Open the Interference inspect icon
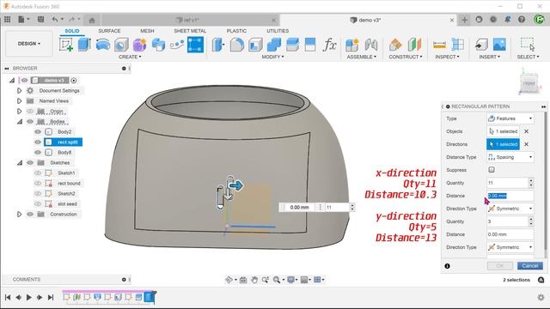Viewport: 550px width, 309px height. pos(458,45)
